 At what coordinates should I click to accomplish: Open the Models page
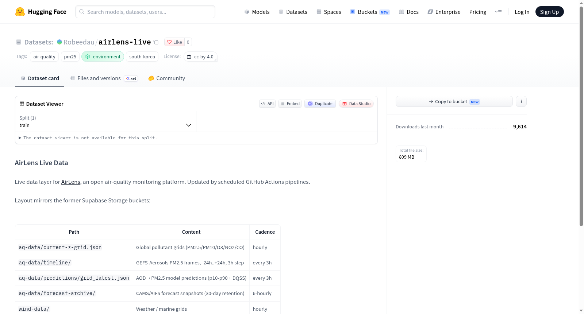pyautogui.click(x=257, y=12)
